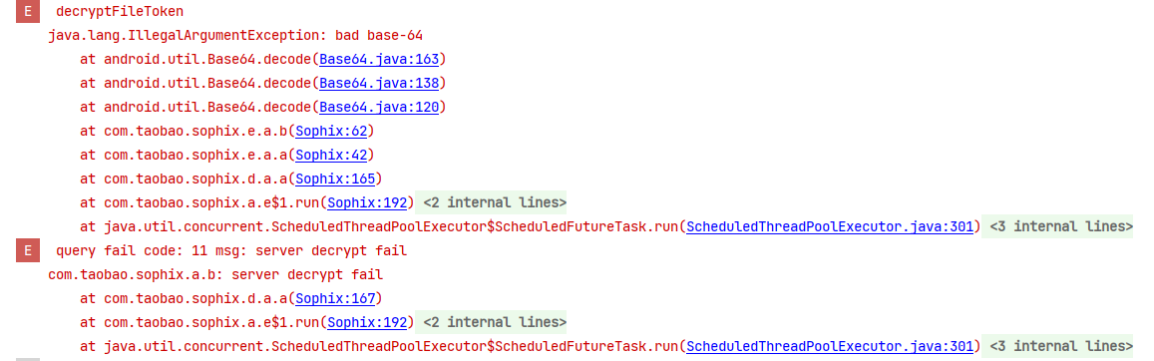This screenshot has height=361, width=1154.
Task: Open Sophix:192 link in the second stack trace
Action: point(367,323)
